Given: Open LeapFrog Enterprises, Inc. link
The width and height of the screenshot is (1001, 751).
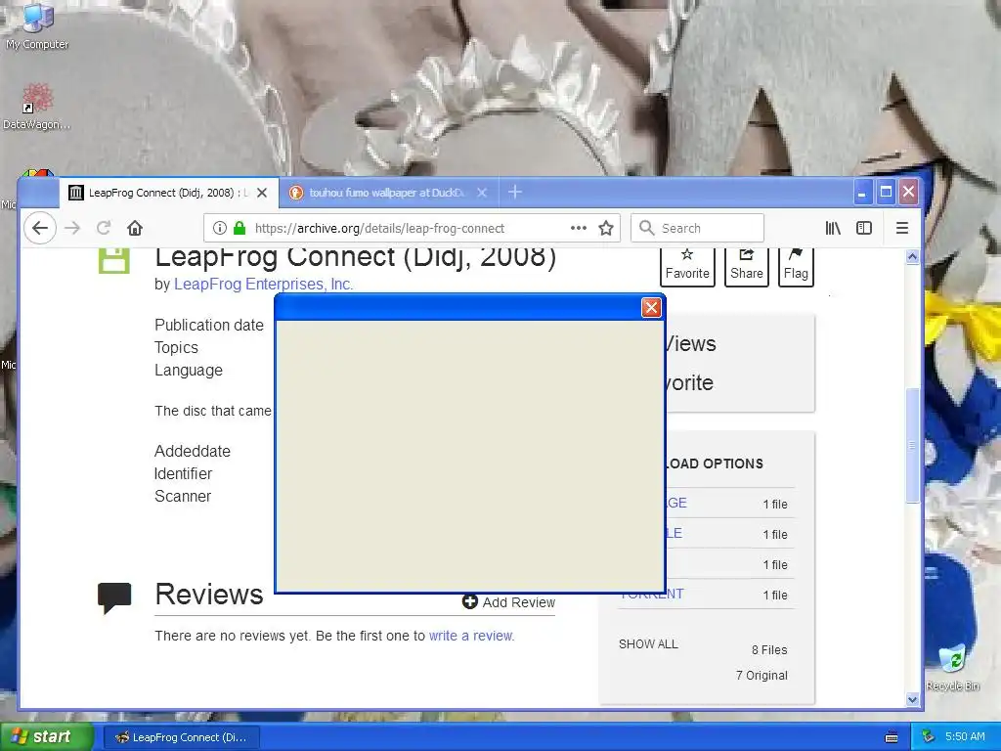Looking at the screenshot, I should tap(263, 285).
